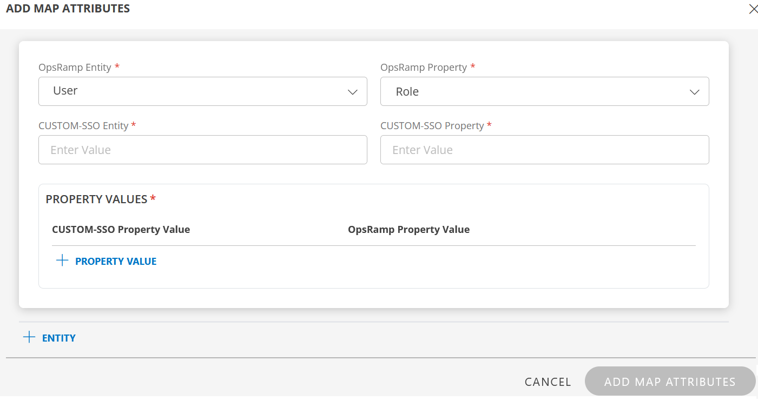Click the asterisk next to CUSTOM-SSO Property

point(490,125)
